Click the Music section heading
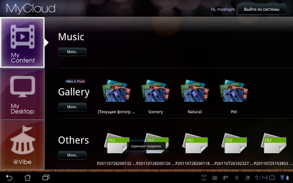293x183 pixels. [x=71, y=37]
